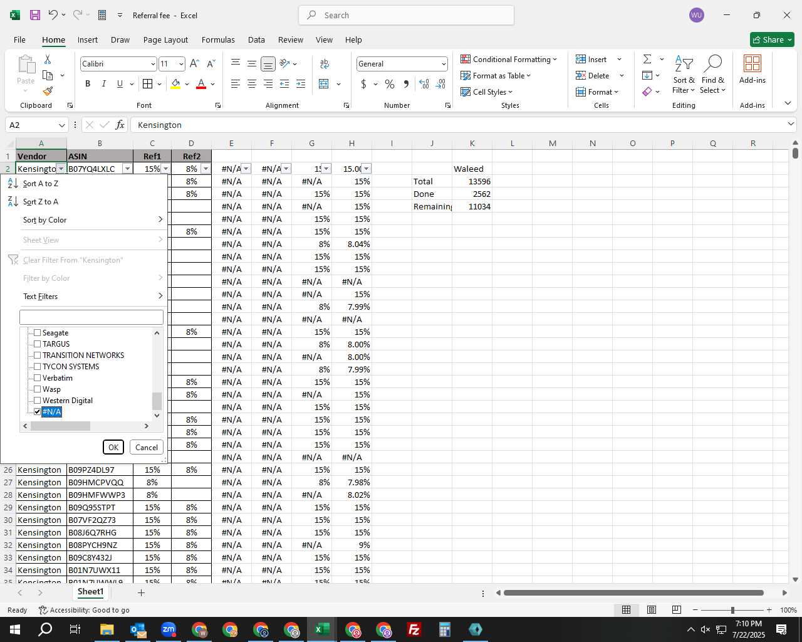The width and height of the screenshot is (802, 642).
Task: Switch to the Insert ribbon tab
Action: (88, 39)
